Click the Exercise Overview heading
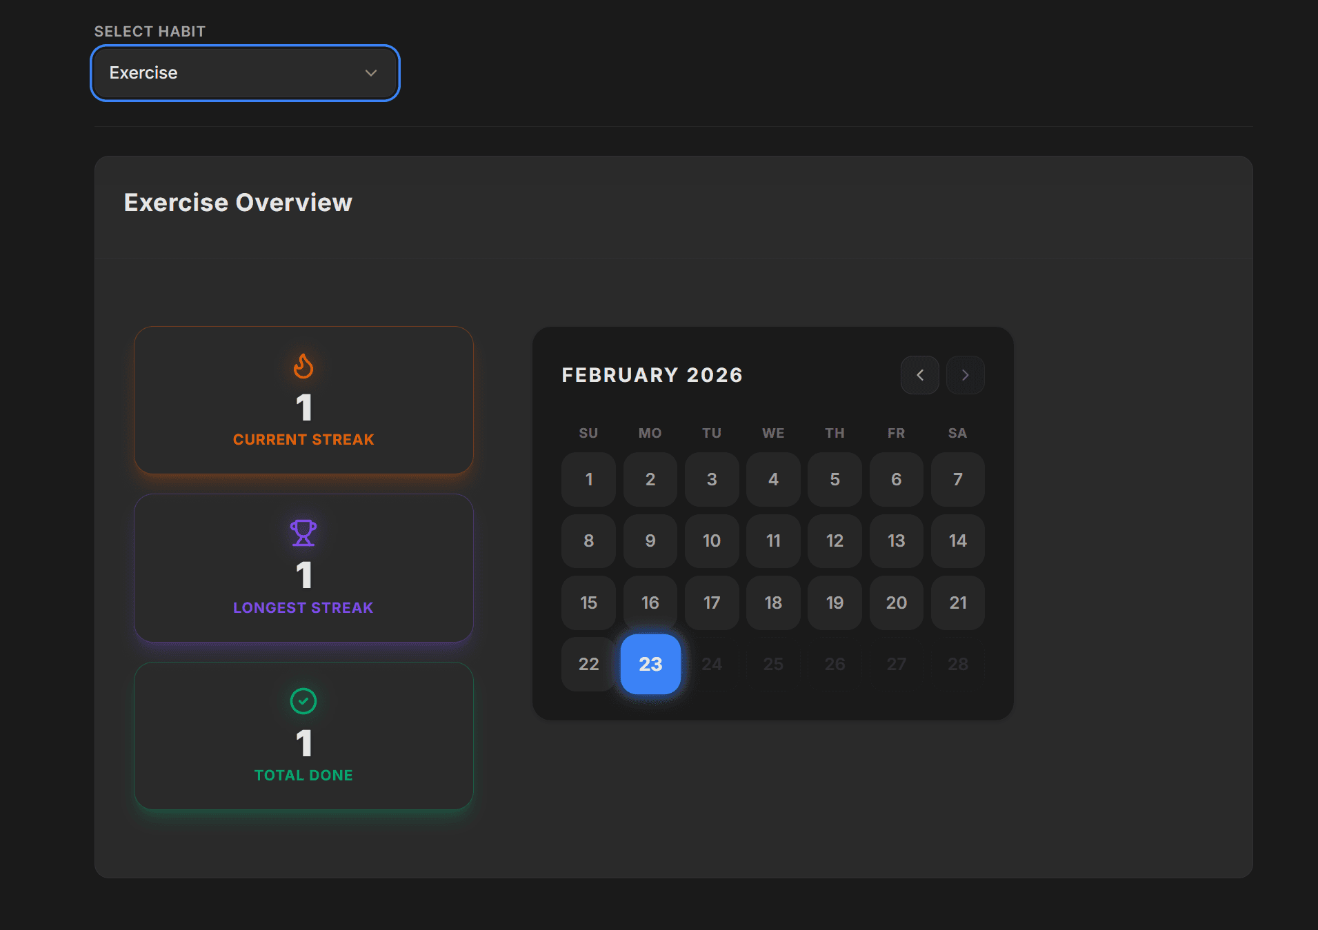 (238, 203)
